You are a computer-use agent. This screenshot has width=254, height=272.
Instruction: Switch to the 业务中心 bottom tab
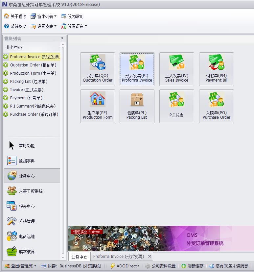pyautogui.click(x=79, y=257)
